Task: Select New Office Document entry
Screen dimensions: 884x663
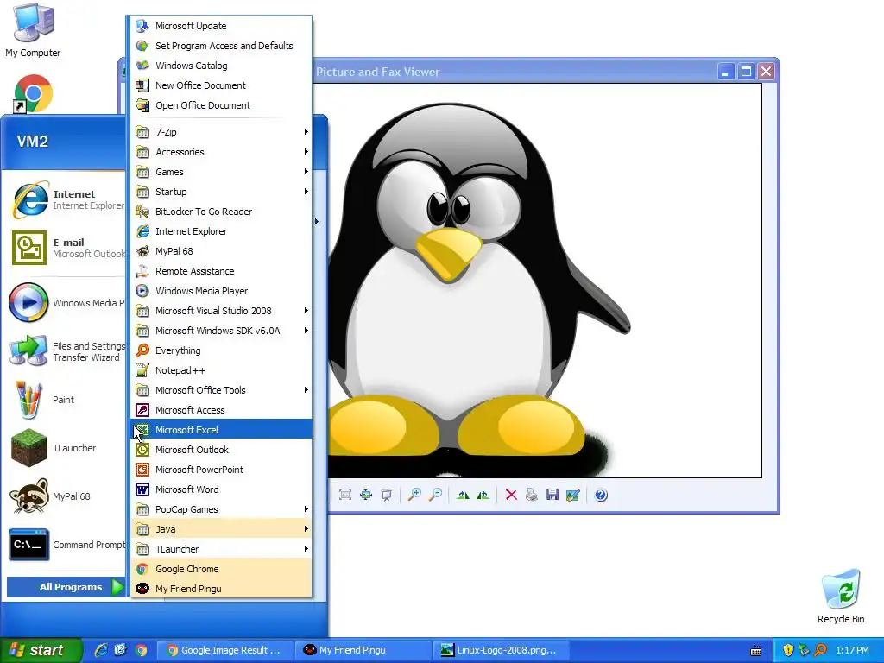Action: (222, 85)
